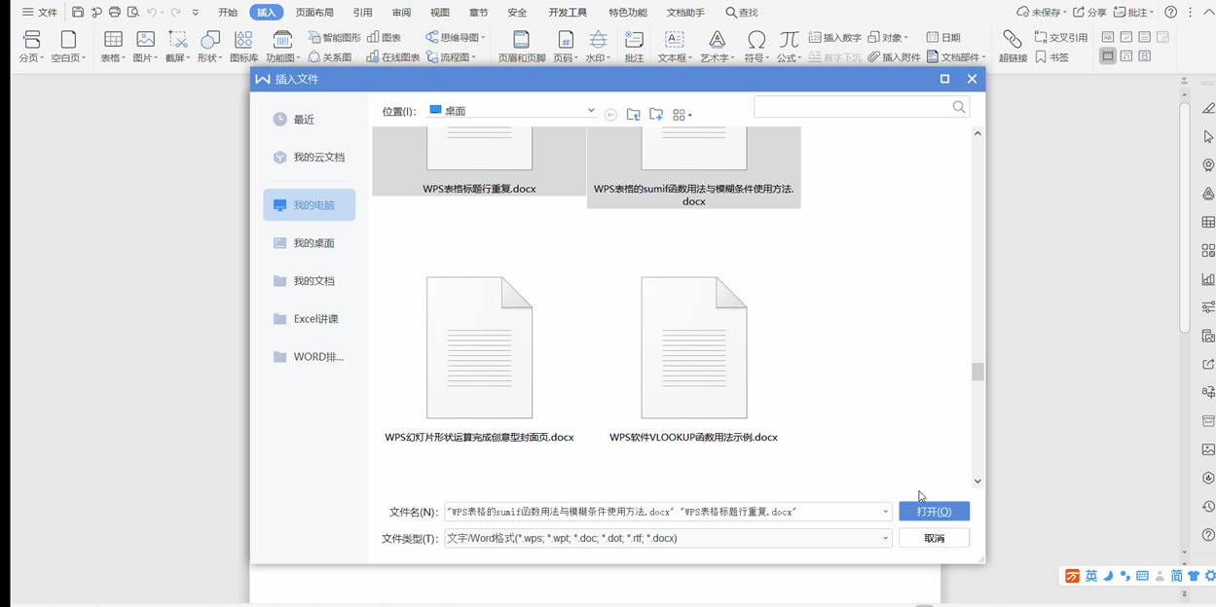Select file WPS幻灯片形状运算完成创意型封面页.docx
Viewport: 1216px width, 607px height.
coord(479,361)
